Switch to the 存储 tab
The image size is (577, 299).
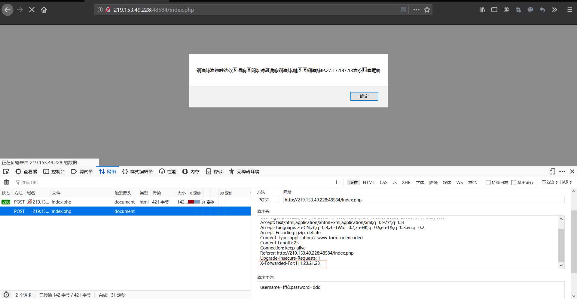click(x=214, y=171)
